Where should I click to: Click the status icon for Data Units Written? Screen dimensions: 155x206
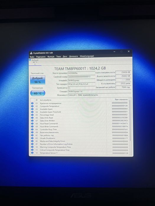tap(32, 121)
